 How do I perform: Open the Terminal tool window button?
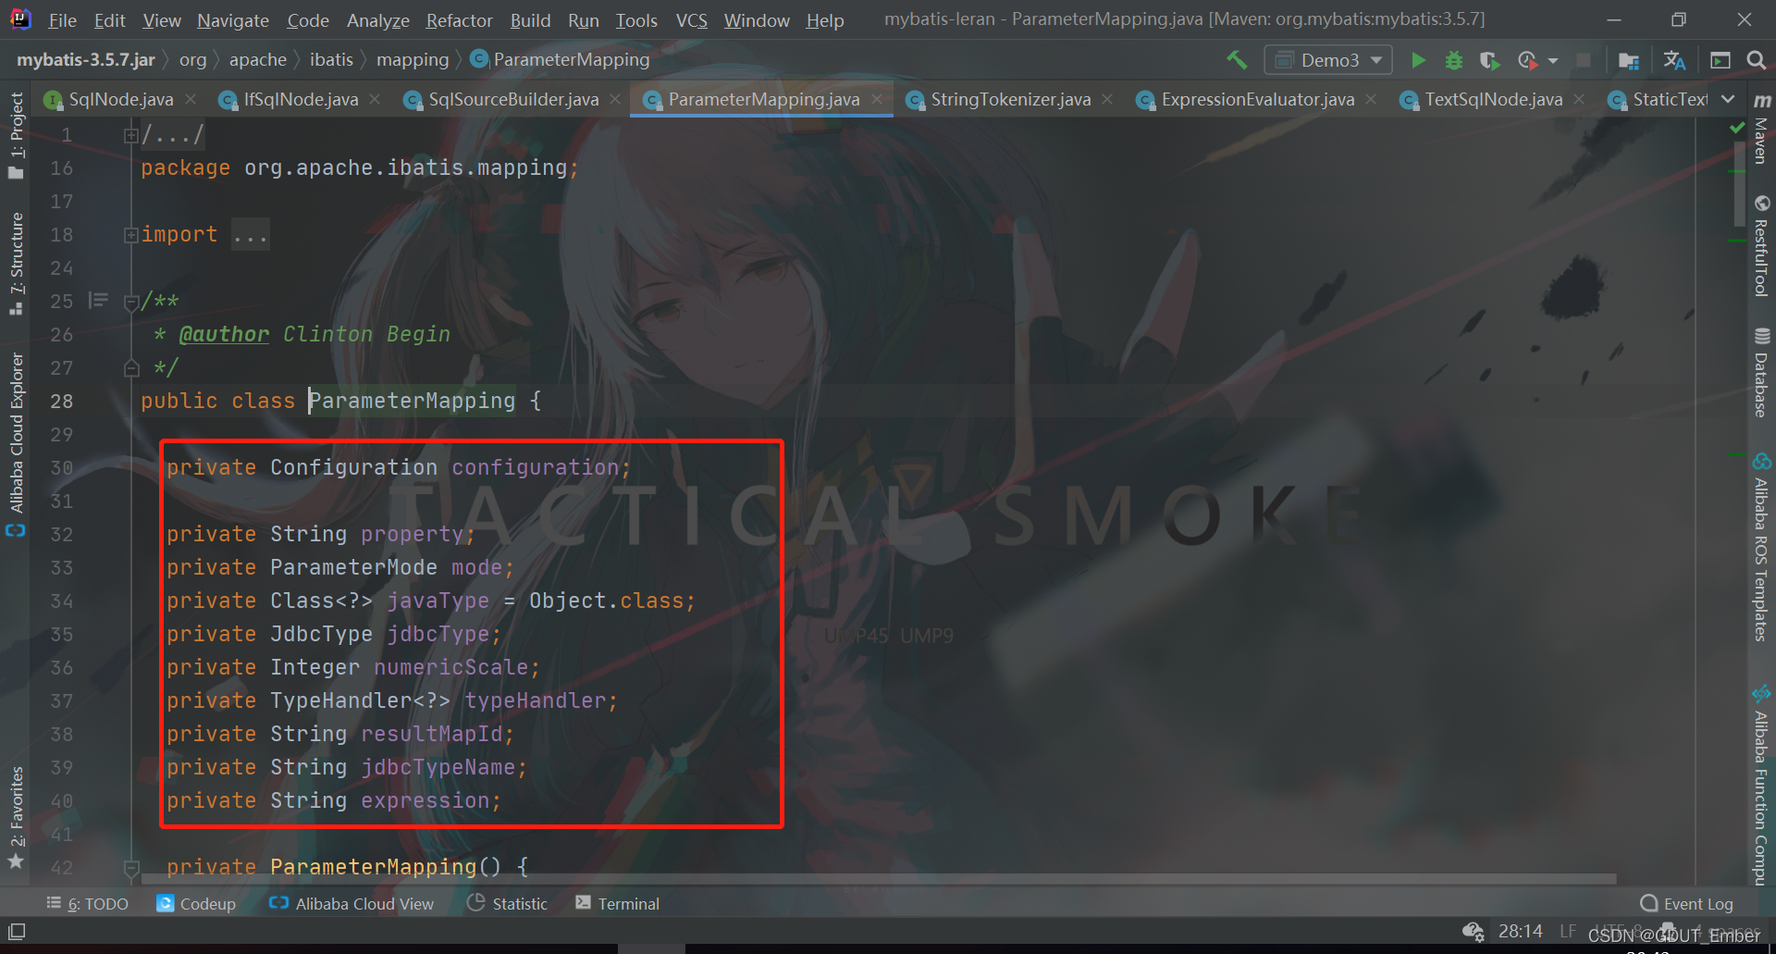point(617,904)
